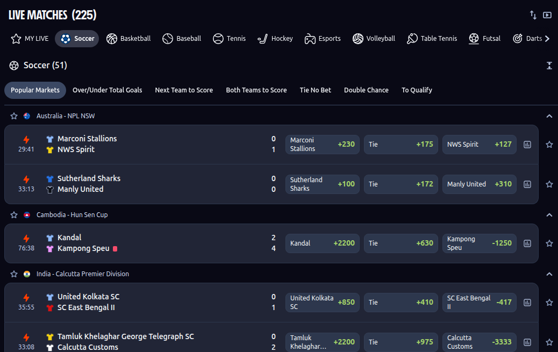Collapse the Cambodia - Hun Sen Cup section
This screenshot has height=352, width=558.
pyautogui.click(x=549, y=215)
